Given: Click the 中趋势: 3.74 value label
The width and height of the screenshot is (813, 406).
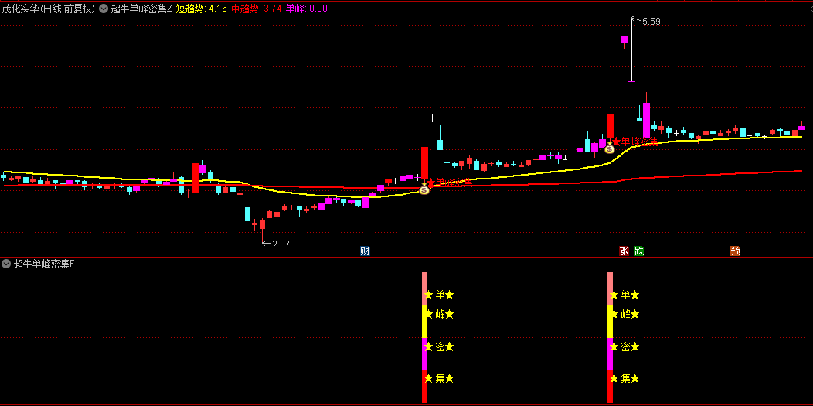Looking at the screenshot, I should [x=257, y=9].
